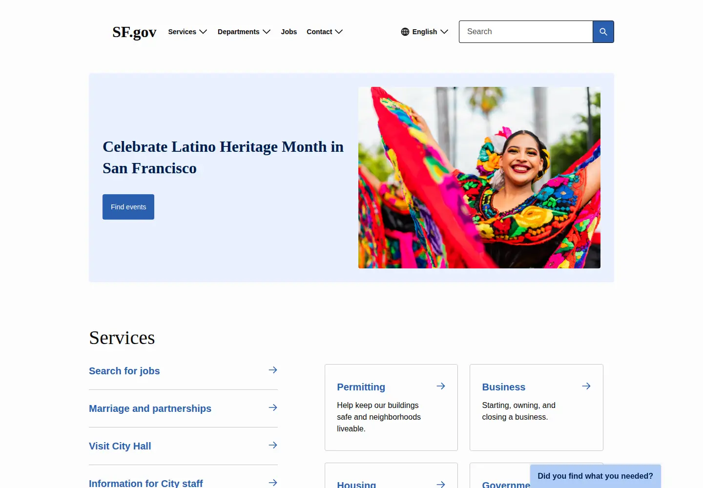Expand the Departments navigation menu
Screen dimensions: 703x488
(x=244, y=32)
